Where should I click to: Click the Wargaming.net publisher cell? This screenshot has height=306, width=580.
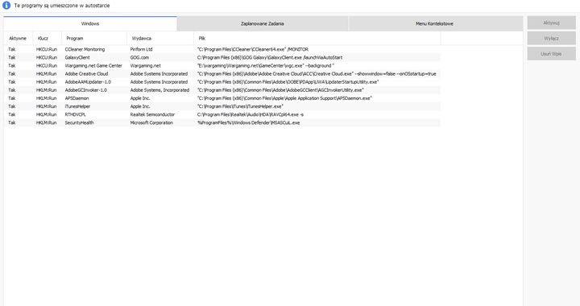tap(145, 66)
